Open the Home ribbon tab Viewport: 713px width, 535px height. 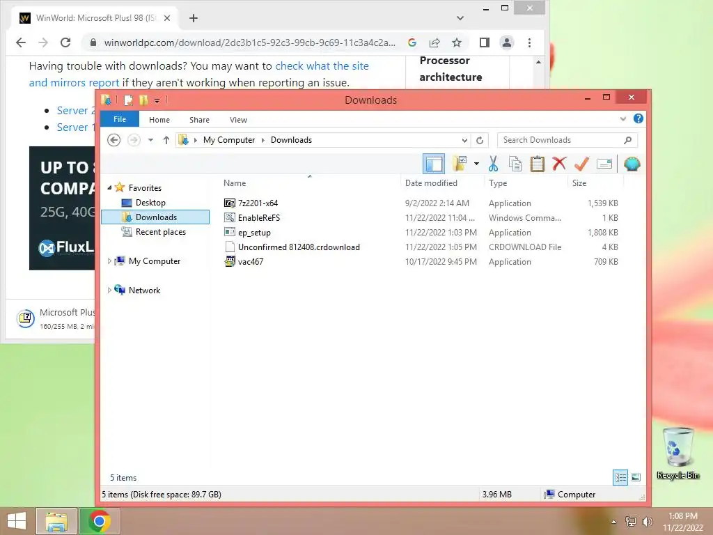coord(159,120)
